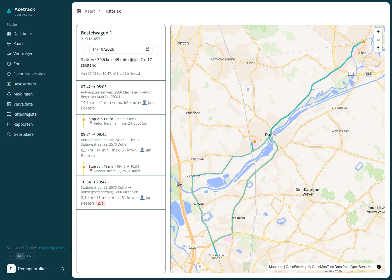The image size is (392, 280).
Task: Zoom out on the map with the minus button
Action: (378, 40)
